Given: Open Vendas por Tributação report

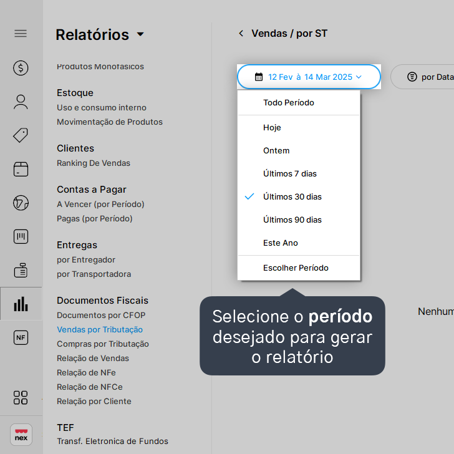Looking at the screenshot, I should (x=100, y=330).
